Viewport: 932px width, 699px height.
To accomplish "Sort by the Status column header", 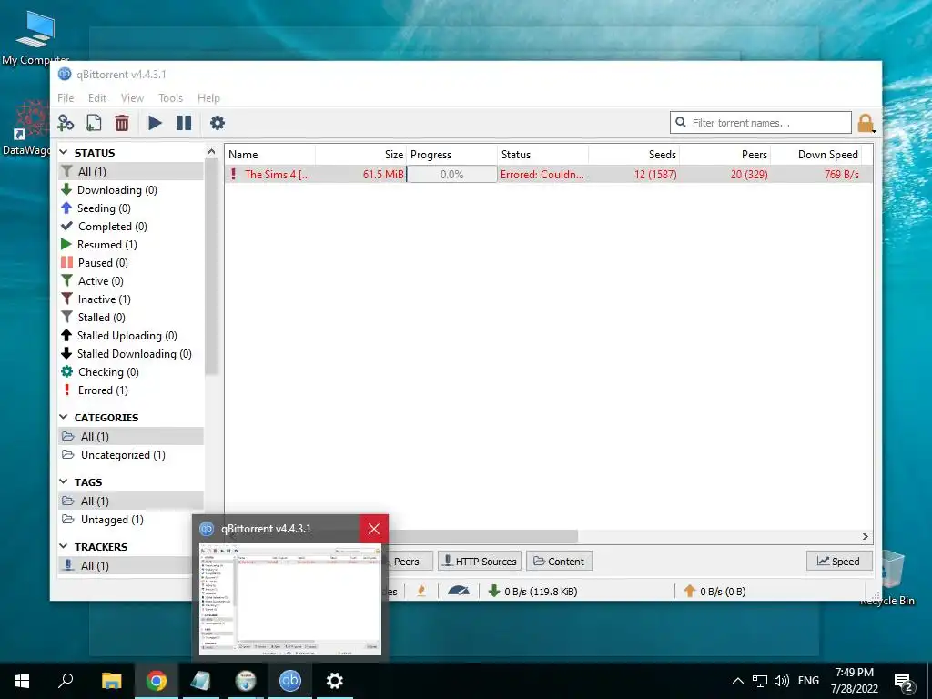I will 542,155.
